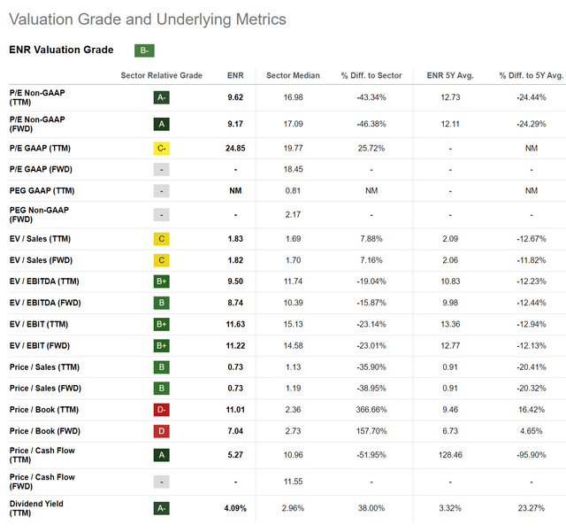Click the ENR 5Y Avg. column header
The image size is (566, 532).
point(450,75)
